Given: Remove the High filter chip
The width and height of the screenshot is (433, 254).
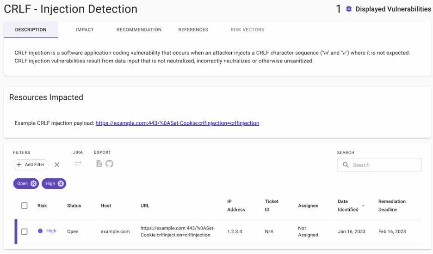Looking at the screenshot, I should click(x=61, y=184).
